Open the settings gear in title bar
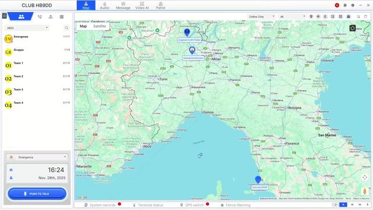 [x=353, y=5]
